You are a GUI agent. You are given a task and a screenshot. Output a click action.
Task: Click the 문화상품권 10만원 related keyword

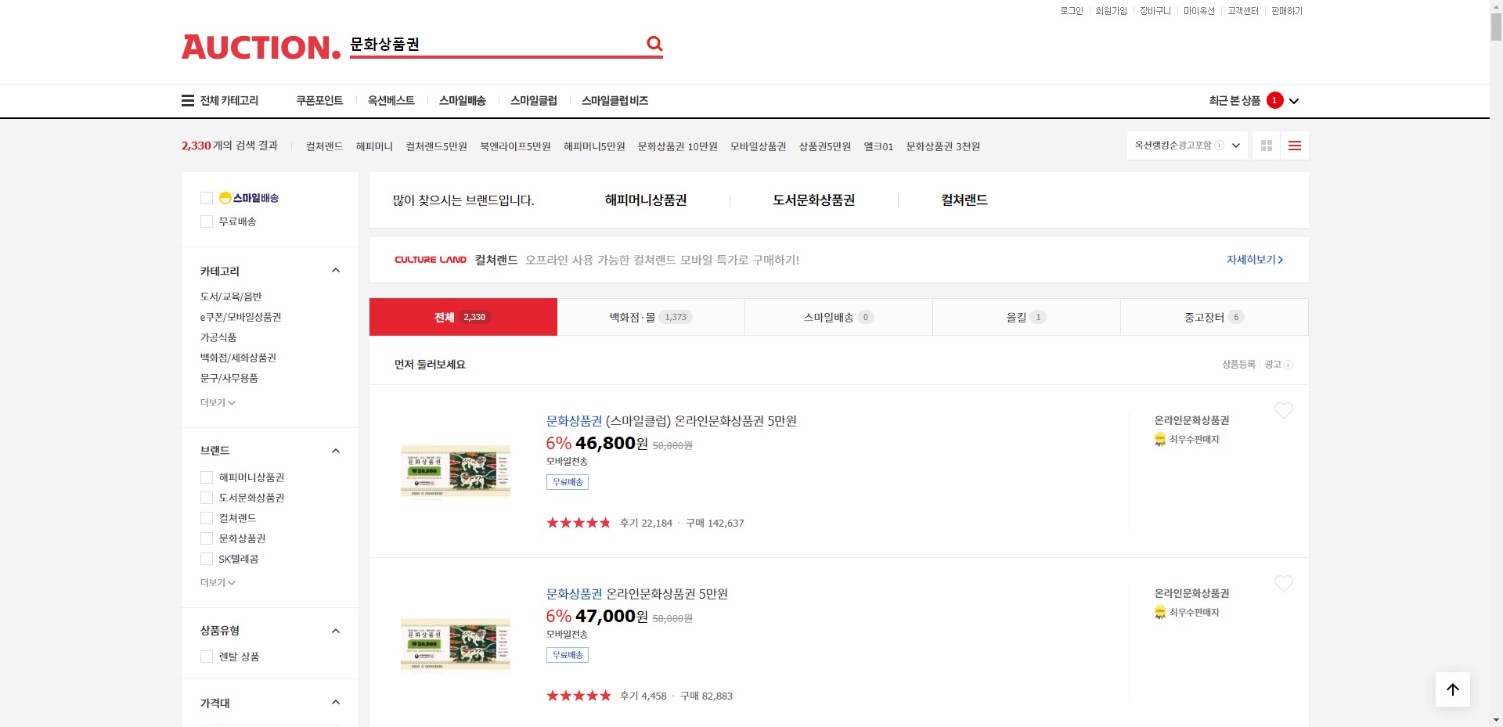click(677, 146)
